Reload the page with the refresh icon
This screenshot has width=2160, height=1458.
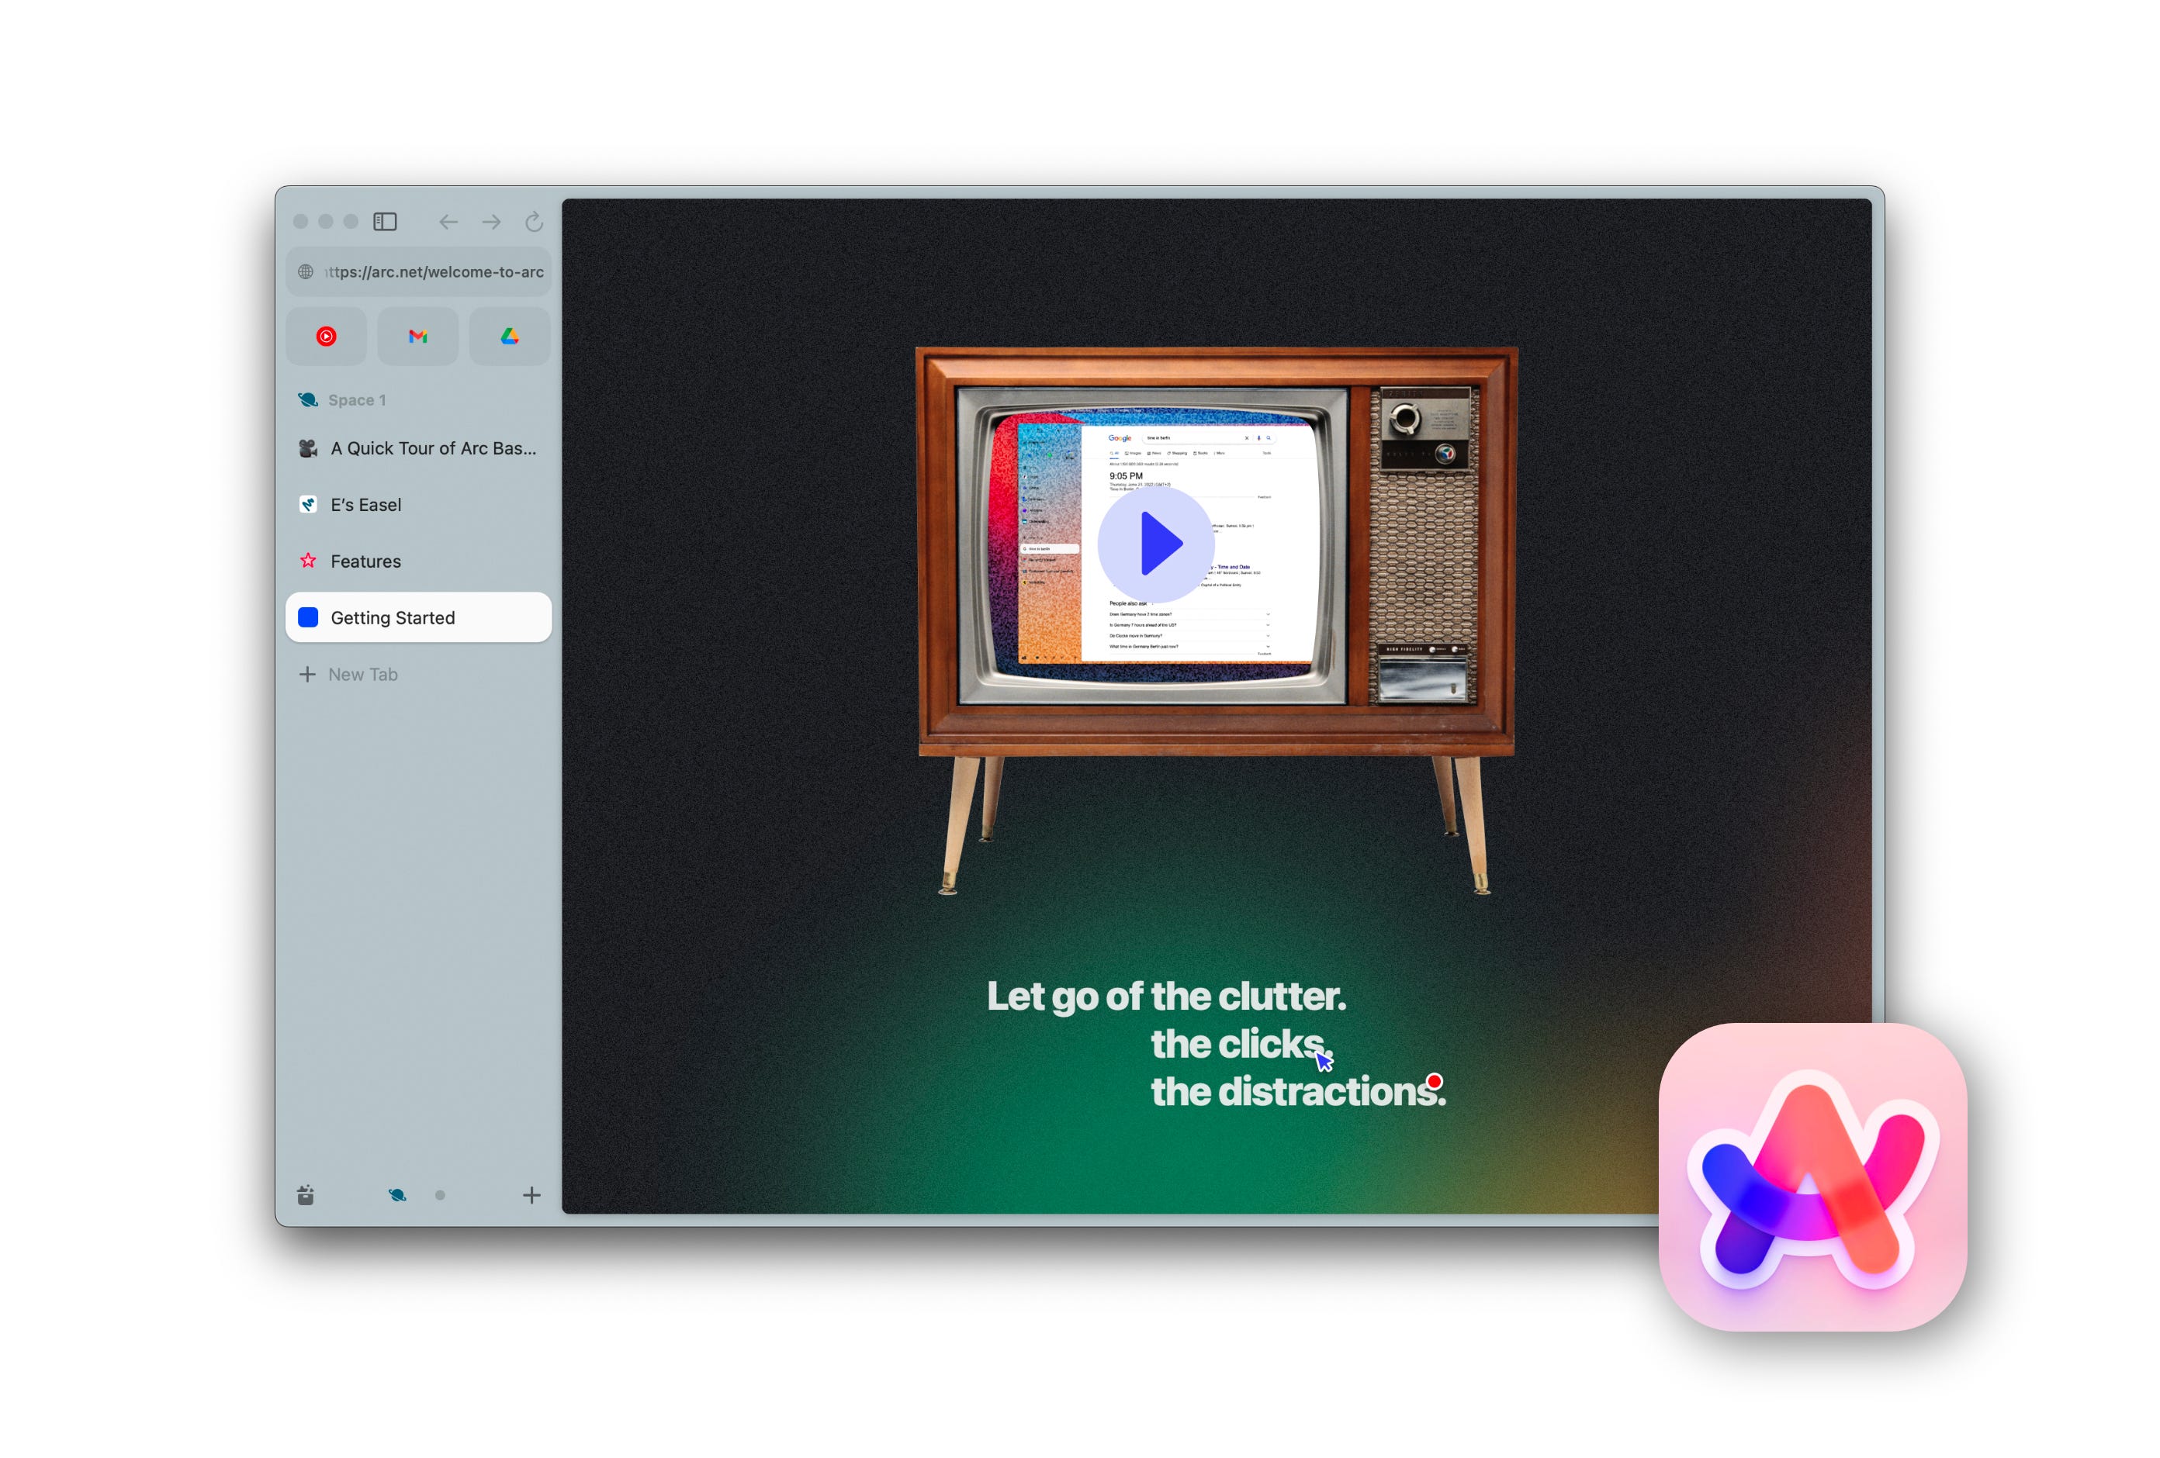tap(535, 221)
